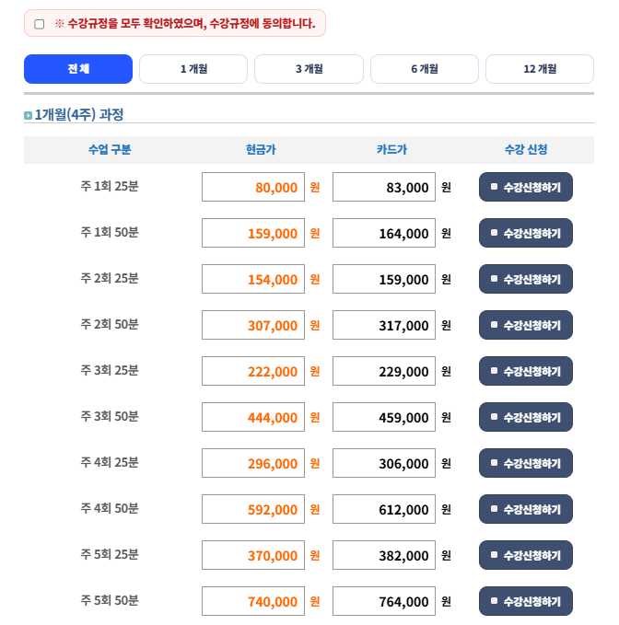619x625 pixels.
Task: Select the 전체 tab
Action: [78, 69]
